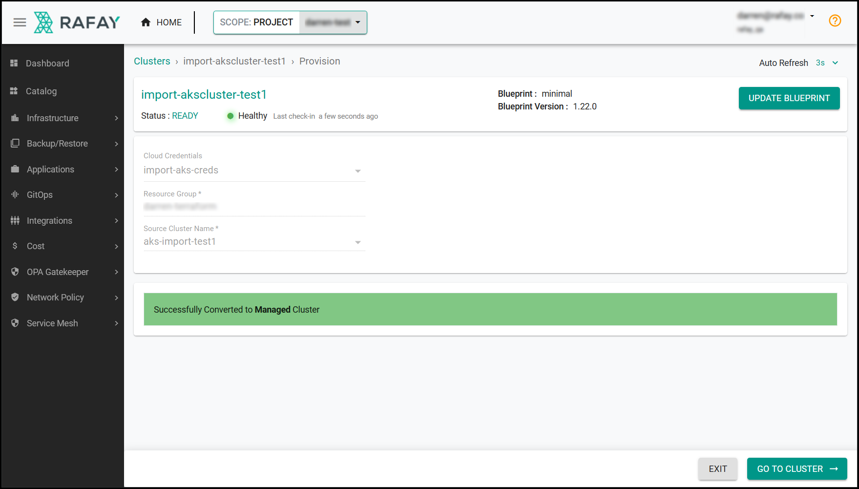Expand the Network Policy chevron
The image size is (859, 489).
(116, 298)
